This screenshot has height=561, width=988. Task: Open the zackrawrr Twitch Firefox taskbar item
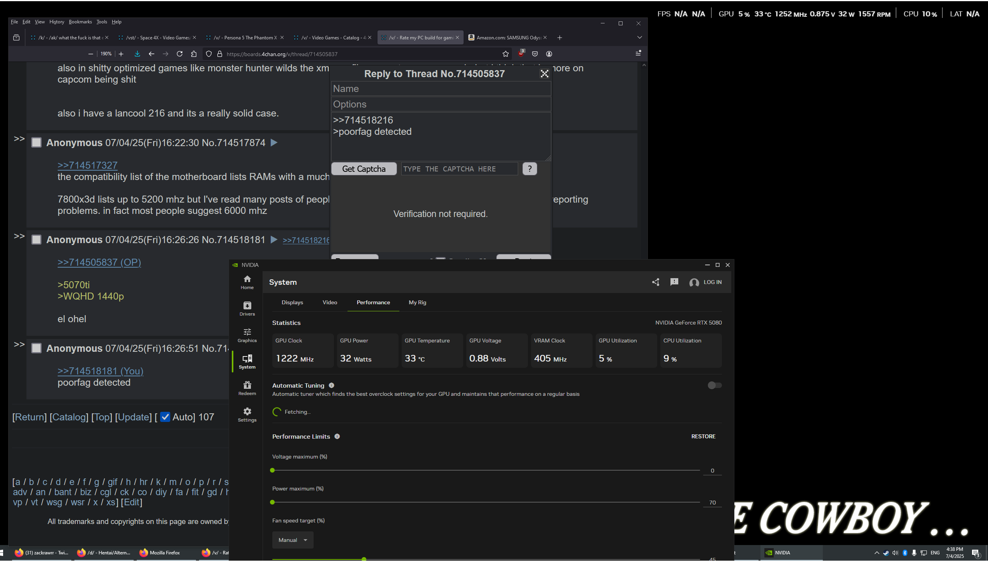tap(41, 552)
